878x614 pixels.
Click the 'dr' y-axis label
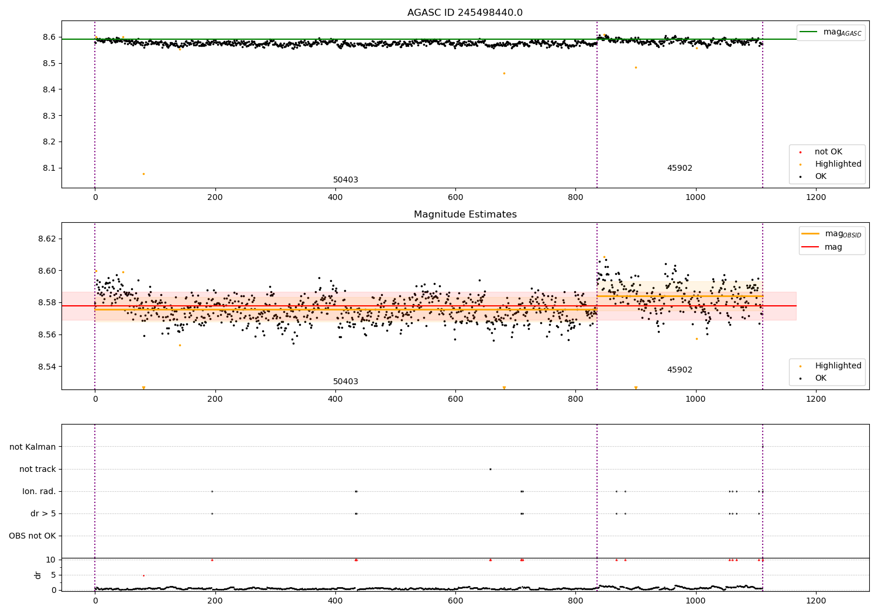tap(38, 575)
